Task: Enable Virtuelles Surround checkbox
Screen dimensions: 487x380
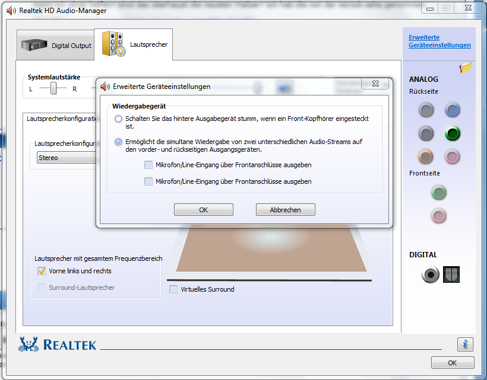Action: (173, 289)
